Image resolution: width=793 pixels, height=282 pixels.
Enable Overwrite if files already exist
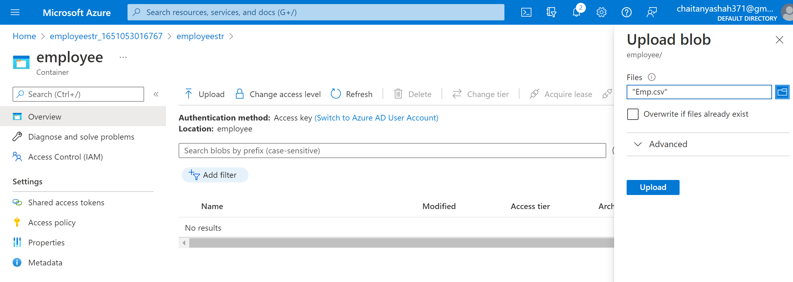point(633,114)
